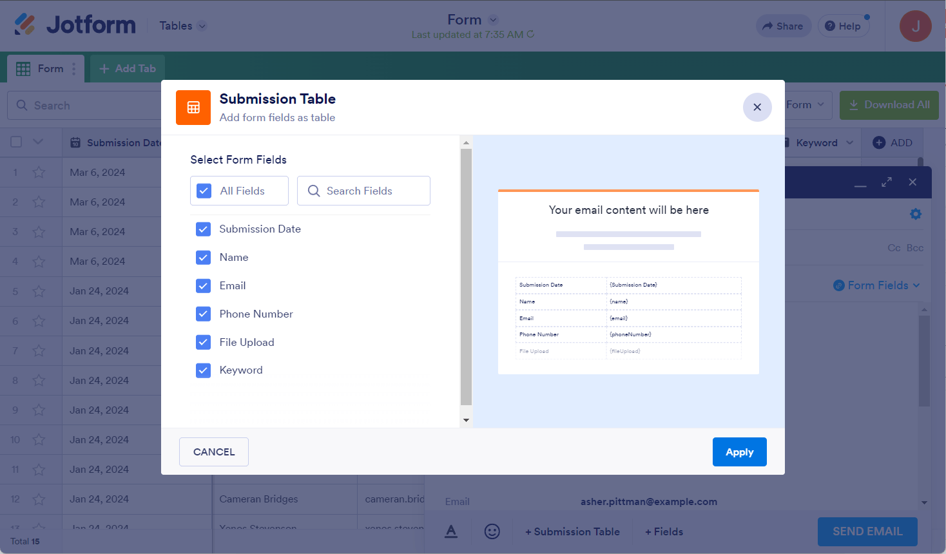Click the user avatar icon
This screenshot has height=554, width=946.
pyautogui.click(x=915, y=26)
